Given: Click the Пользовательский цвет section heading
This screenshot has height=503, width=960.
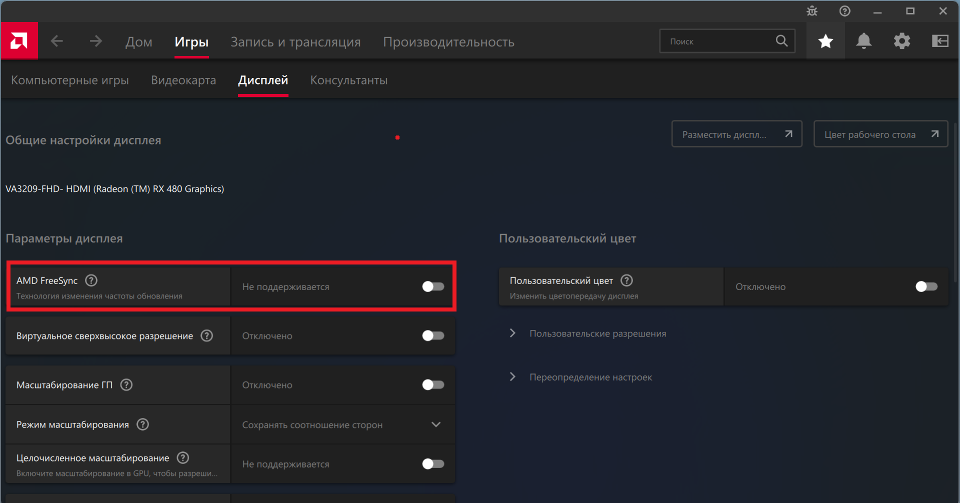Looking at the screenshot, I should [x=567, y=238].
